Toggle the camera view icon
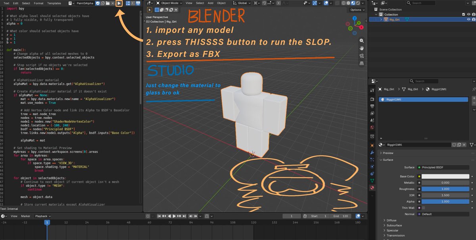Viewport: 476px width, 240px height. click(x=362, y=56)
